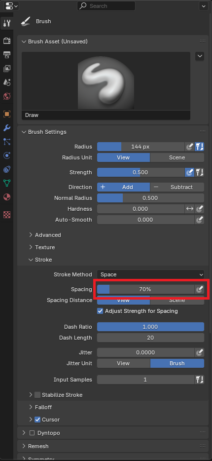Open the Object Data properties tab
The height and width of the screenshot is (461, 212).
click(x=7, y=183)
